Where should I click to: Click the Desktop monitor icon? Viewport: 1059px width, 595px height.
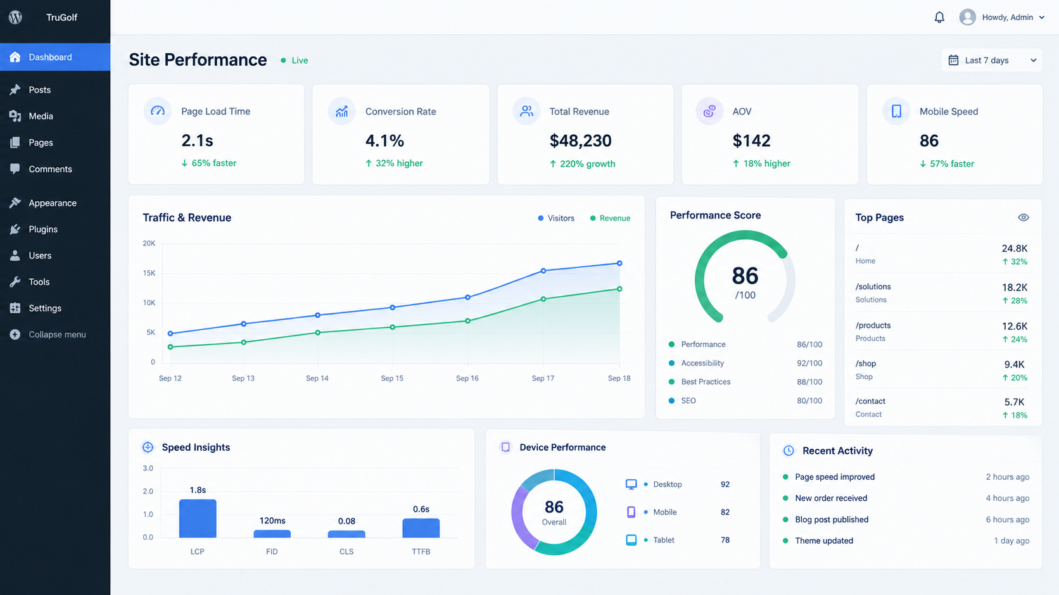[x=631, y=484]
